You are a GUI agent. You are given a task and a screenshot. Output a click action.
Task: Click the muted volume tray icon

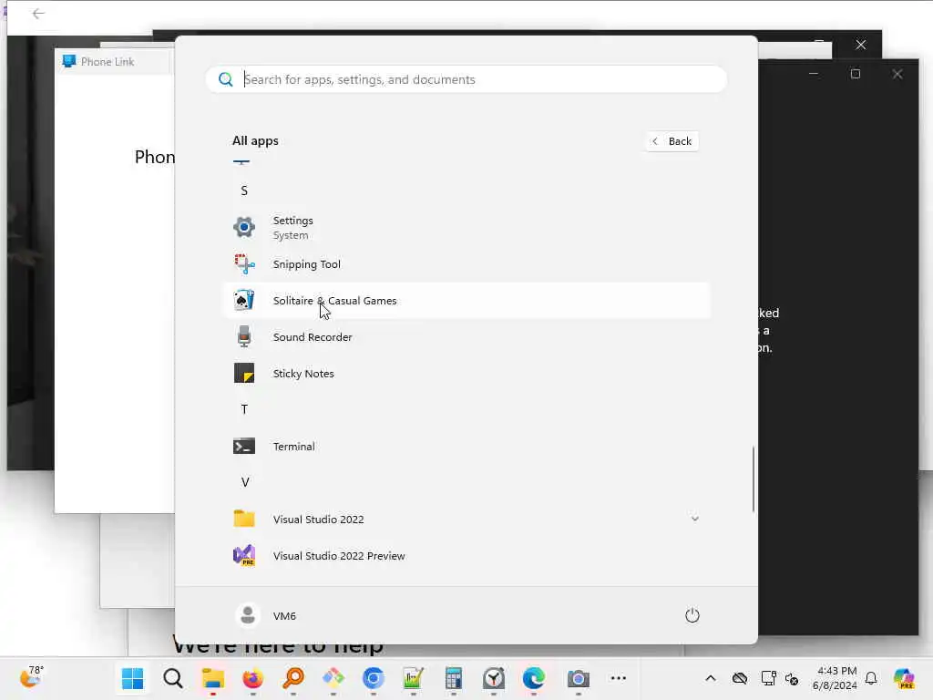click(x=792, y=678)
